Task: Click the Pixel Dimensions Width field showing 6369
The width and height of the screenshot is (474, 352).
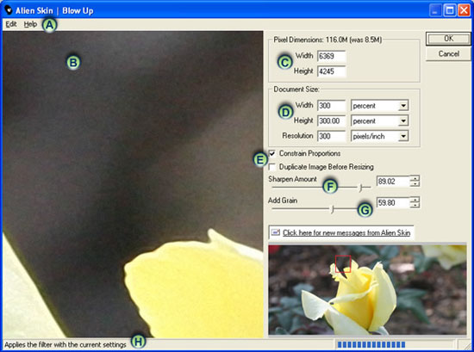Action: pos(331,56)
